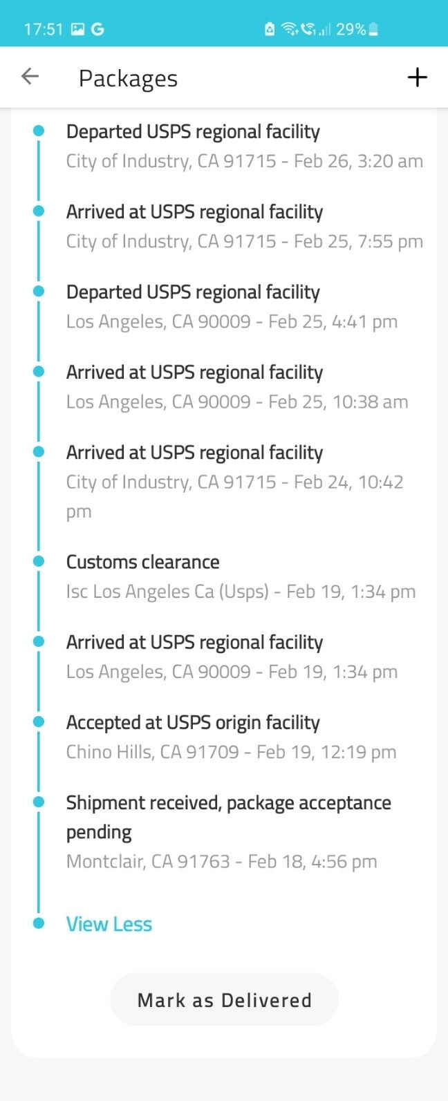Tap timeline dot for Customs clearance

tap(39, 561)
